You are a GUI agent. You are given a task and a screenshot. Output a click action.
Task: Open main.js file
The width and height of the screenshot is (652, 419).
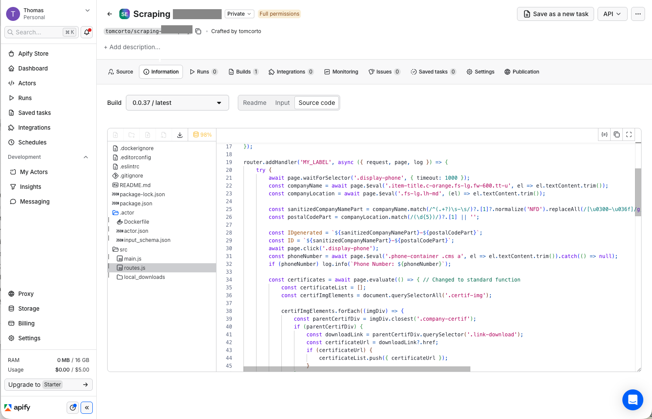pyautogui.click(x=129, y=259)
